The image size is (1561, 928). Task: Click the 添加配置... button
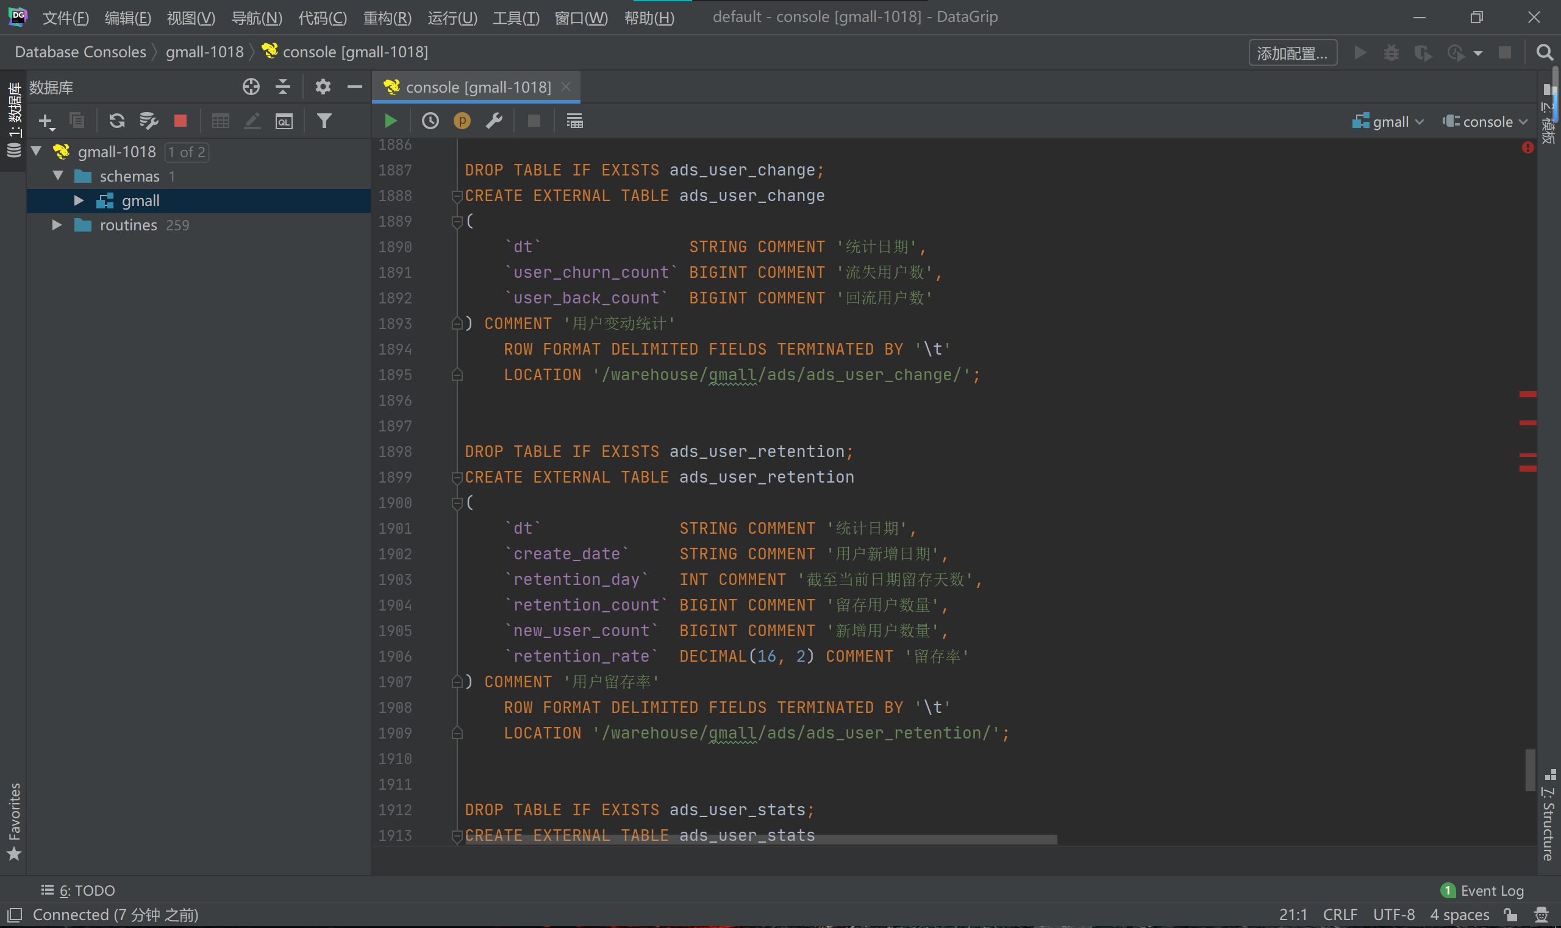(x=1292, y=52)
